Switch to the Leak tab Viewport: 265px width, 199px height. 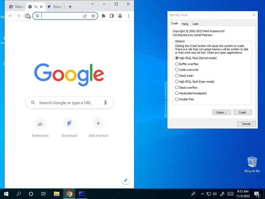[196, 24]
